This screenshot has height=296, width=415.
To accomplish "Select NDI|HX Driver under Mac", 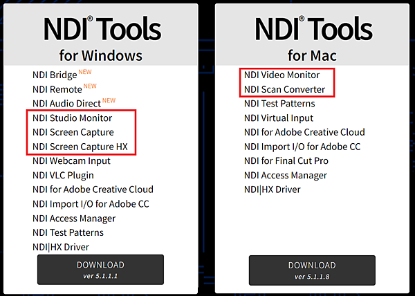I will click(x=272, y=189).
